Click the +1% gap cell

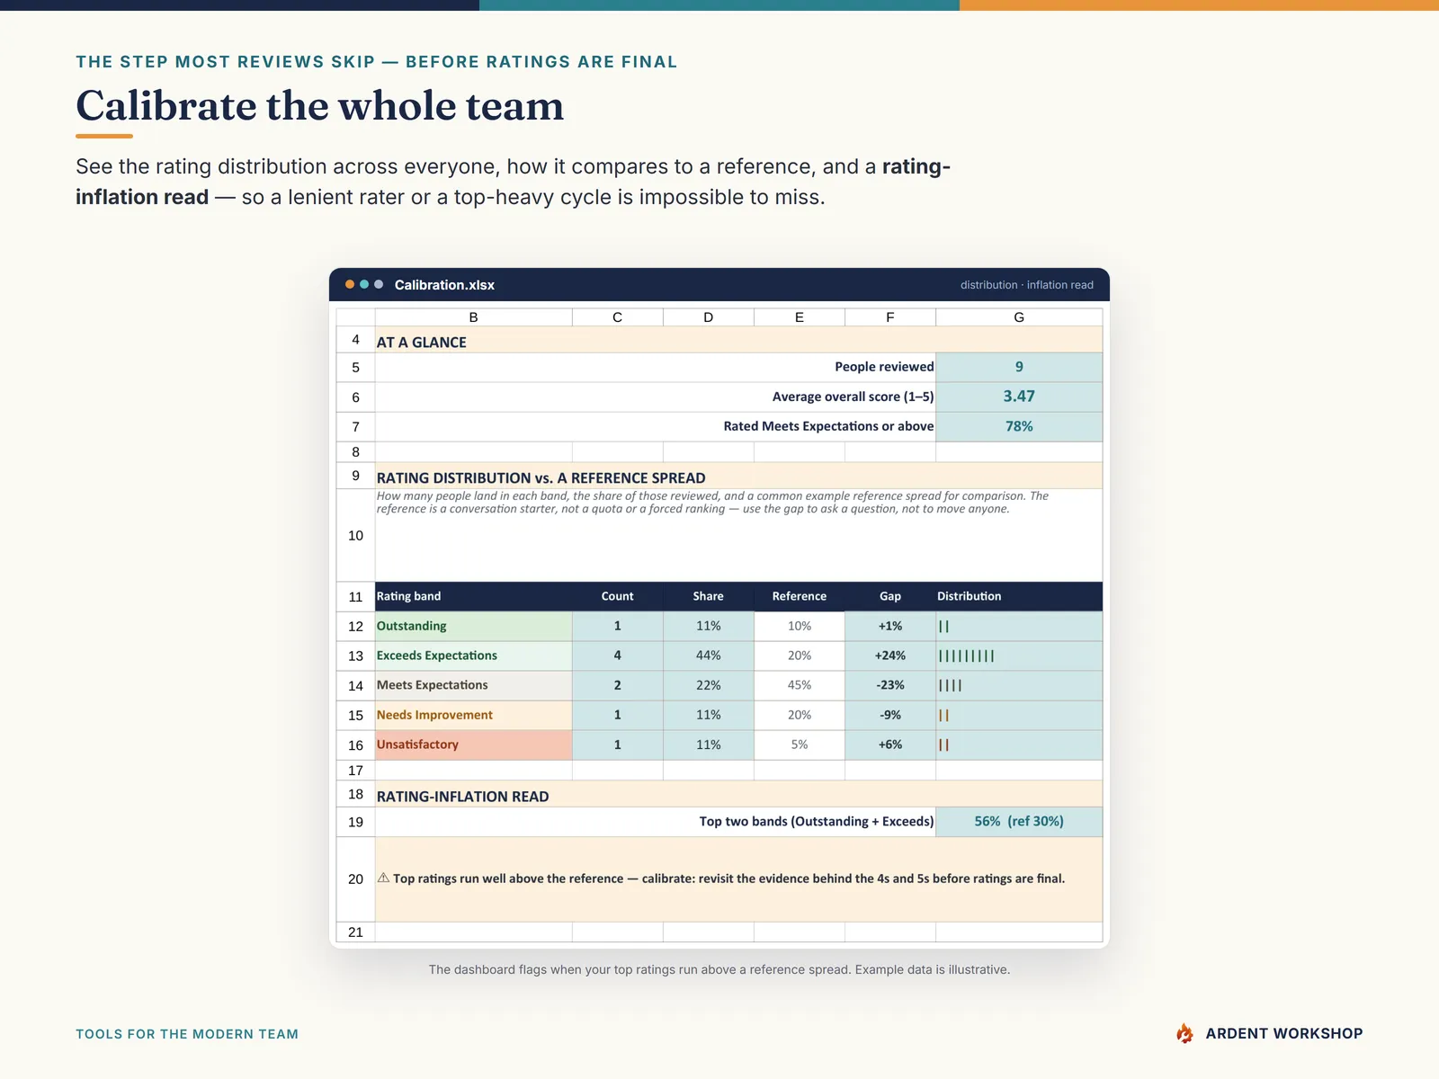click(889, 626)
